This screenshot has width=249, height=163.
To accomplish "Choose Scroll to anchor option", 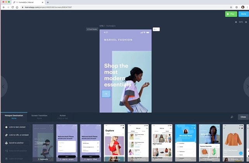I will point(17,143).
